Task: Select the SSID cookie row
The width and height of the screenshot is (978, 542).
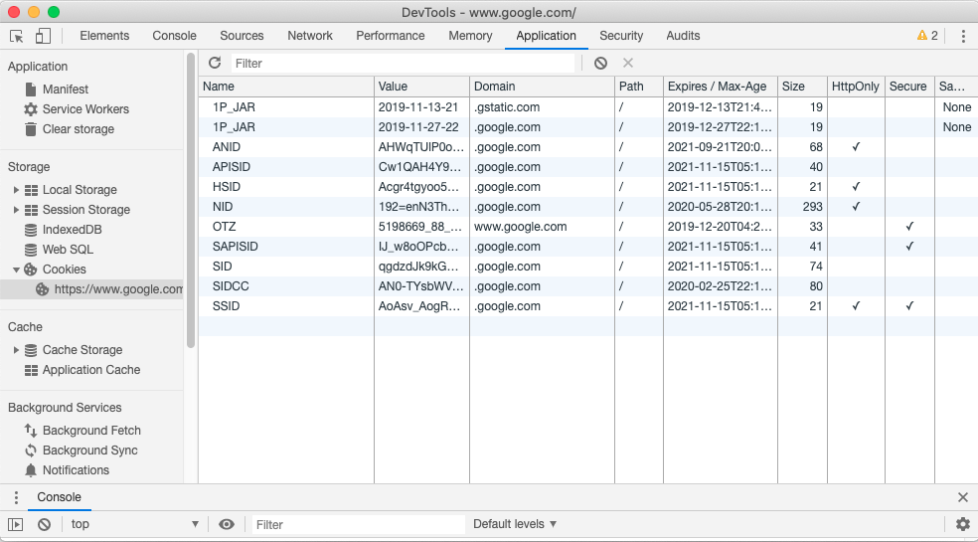Action: coord(588,306)
